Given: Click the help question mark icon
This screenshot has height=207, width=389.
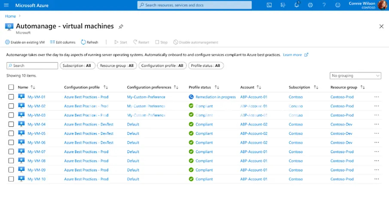Looking at the screenshot, I should pos(324,5).
